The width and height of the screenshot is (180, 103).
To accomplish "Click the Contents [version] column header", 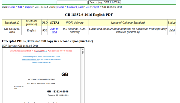I will coord(31,23).
